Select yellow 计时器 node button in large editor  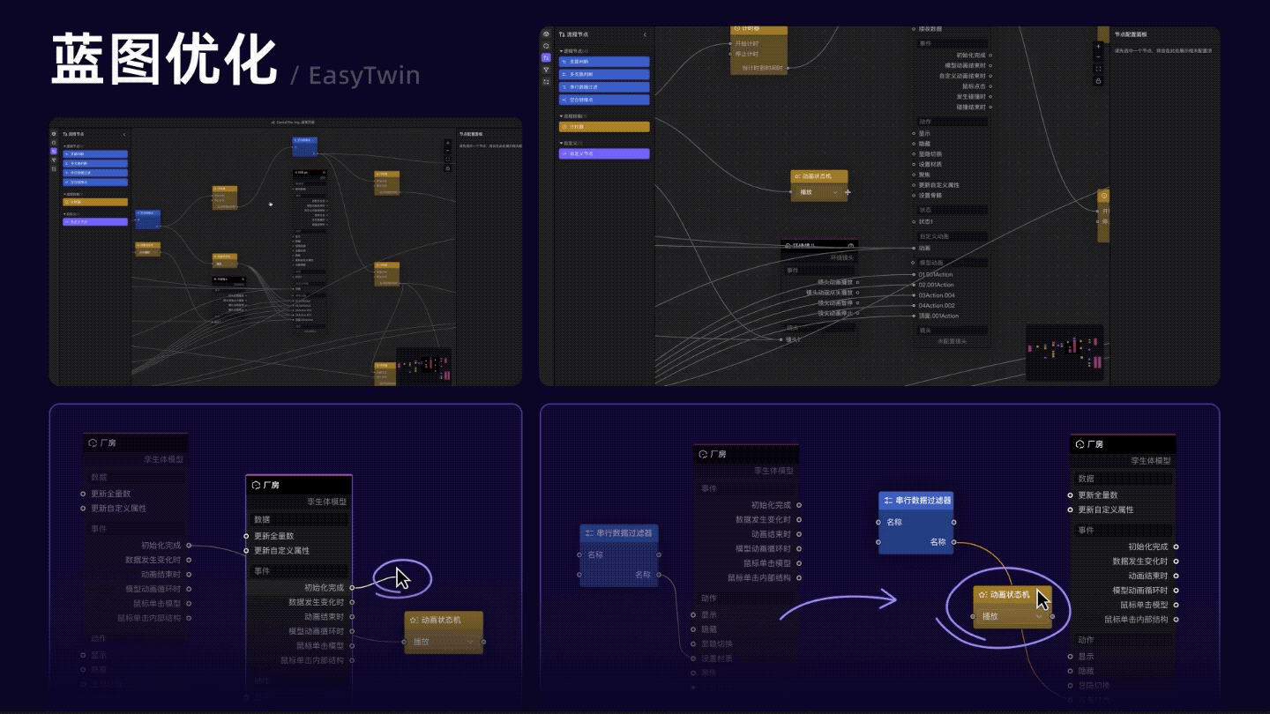[x=604, y=127]
